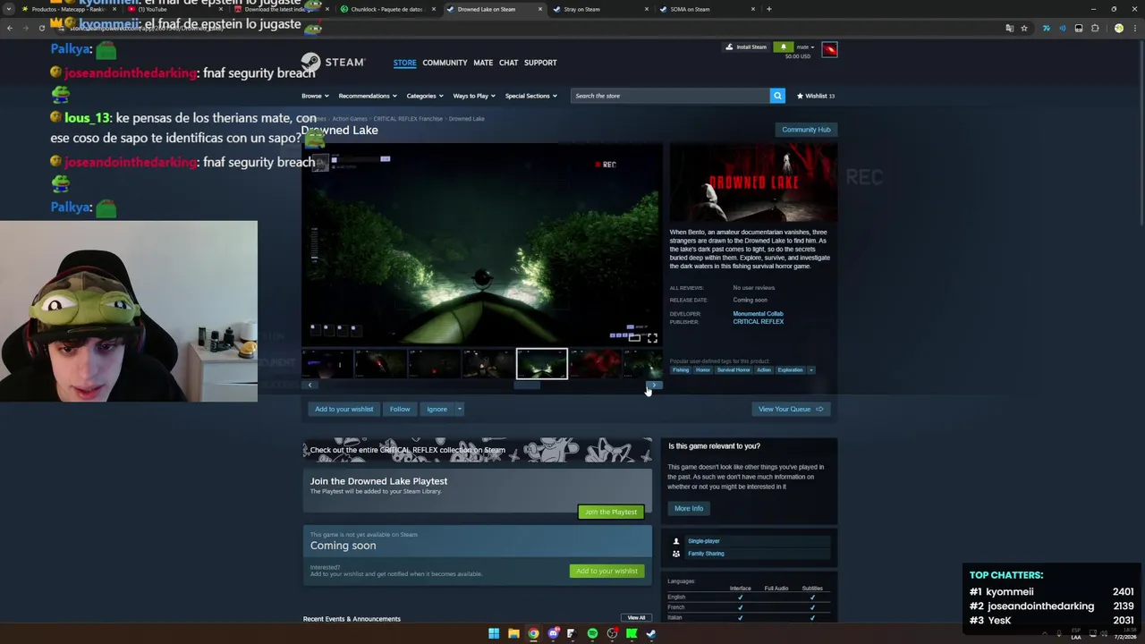
Task: Go to the CHAT menu item
Action: (x=508, y=63)
